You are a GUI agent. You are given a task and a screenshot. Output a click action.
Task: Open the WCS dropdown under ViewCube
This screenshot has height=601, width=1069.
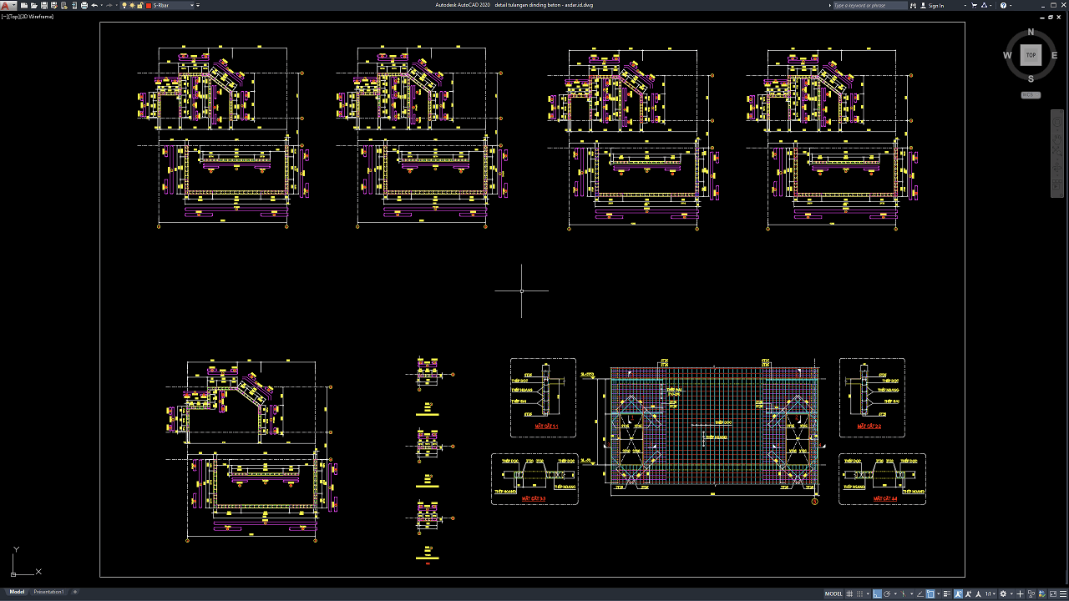(x=1031, y=95)
